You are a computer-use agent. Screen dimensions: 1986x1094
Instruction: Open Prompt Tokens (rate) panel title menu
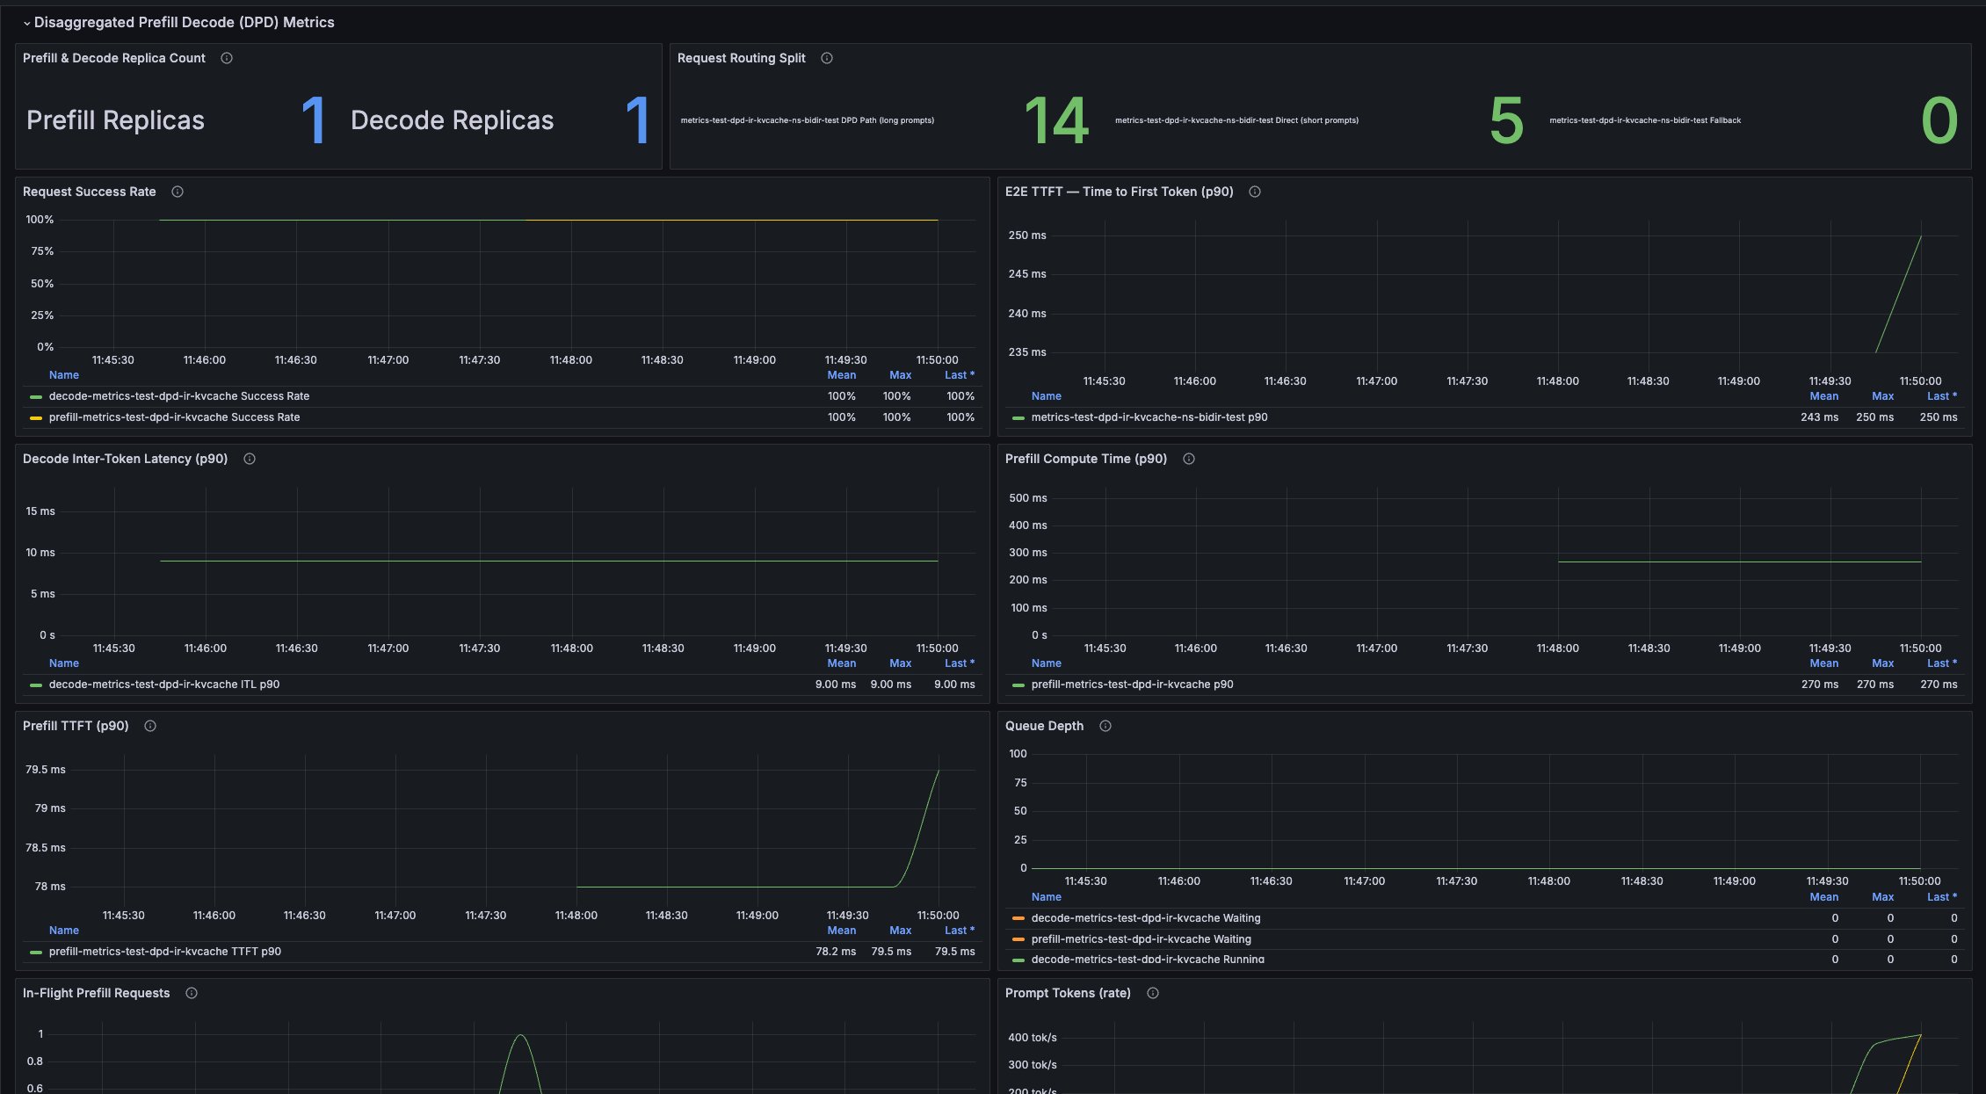(x=1069, y=993)
